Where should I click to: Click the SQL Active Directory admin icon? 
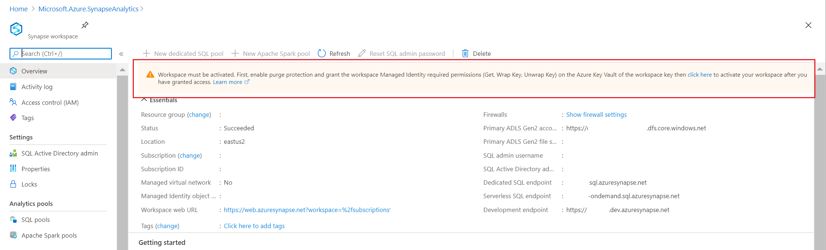pos(13,153)
